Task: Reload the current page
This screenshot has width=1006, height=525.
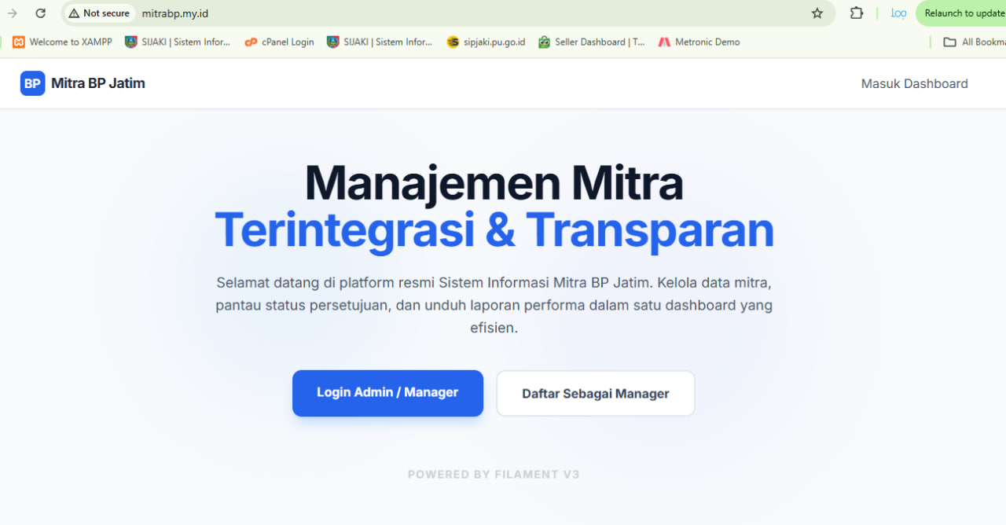Action: click(40, 13)
